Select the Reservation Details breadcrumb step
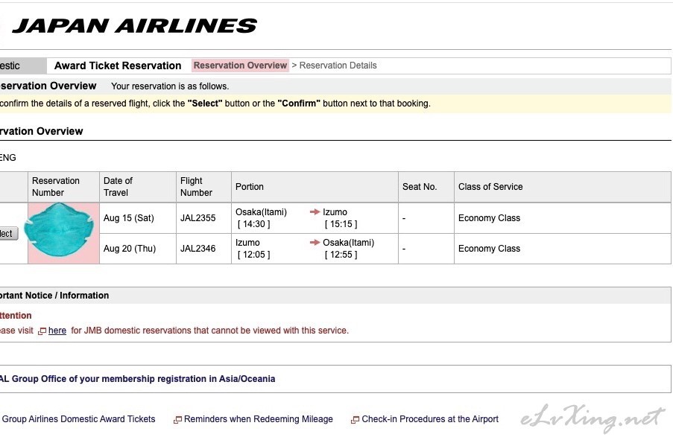 338,66
